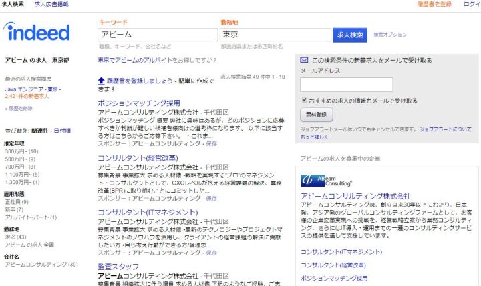Open 監査スタッフ job title
This screenshot has width=481, height=286.
(x=118, y=267)
